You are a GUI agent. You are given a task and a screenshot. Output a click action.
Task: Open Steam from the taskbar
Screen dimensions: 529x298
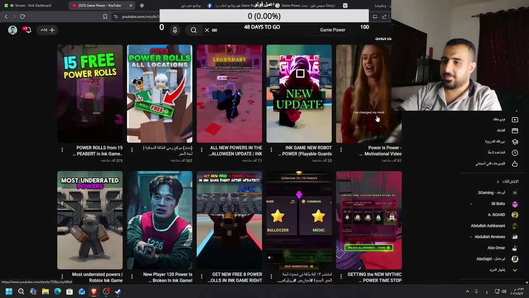pos(118,291)
